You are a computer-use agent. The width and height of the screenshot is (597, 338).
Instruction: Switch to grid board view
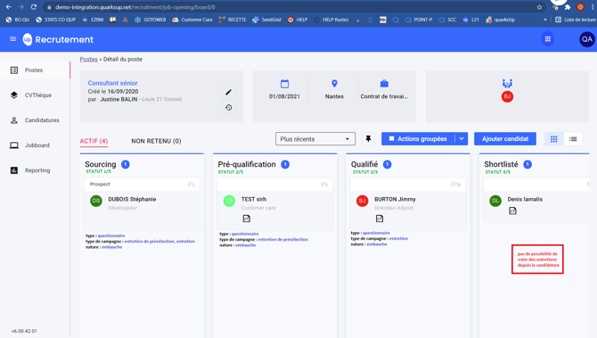[553, 139]
